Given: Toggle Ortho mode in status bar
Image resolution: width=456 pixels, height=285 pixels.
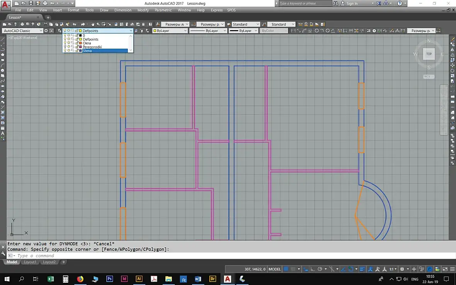Looking at the screenshot, I should (313, 269).
